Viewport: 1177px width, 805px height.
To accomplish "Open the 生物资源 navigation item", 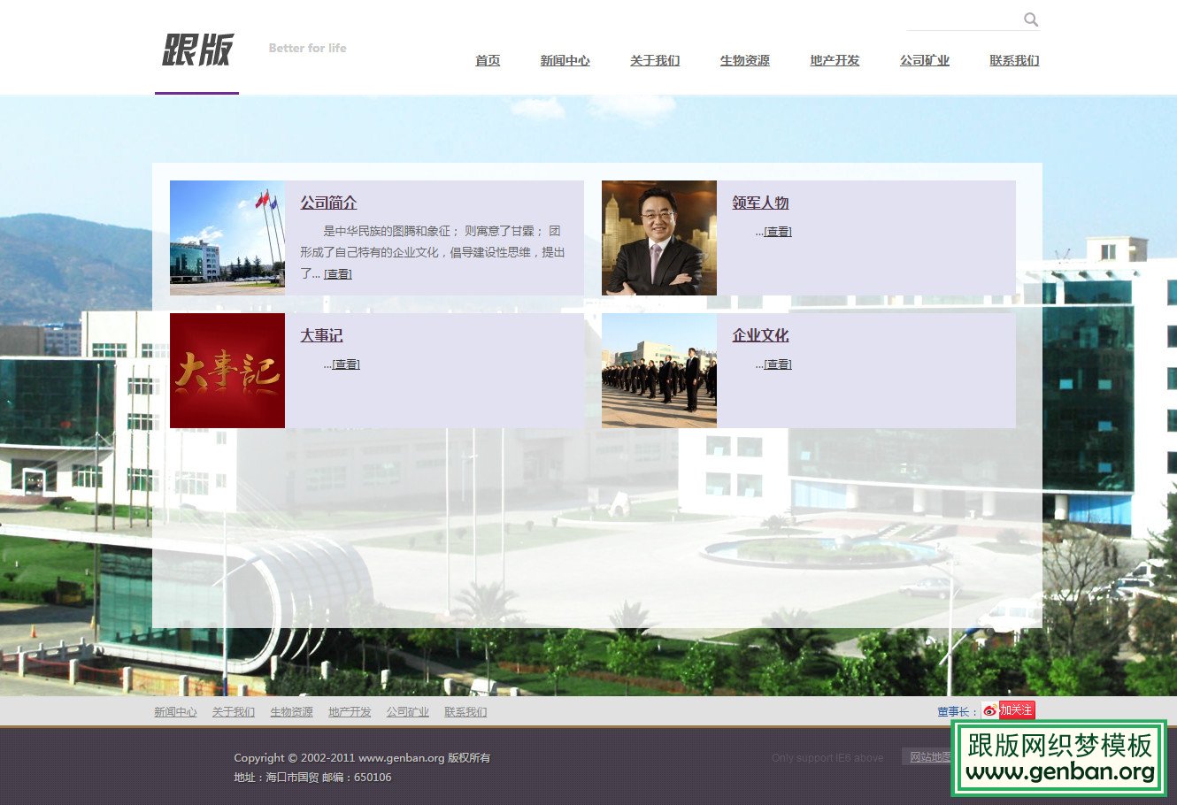I will [744, 61].
